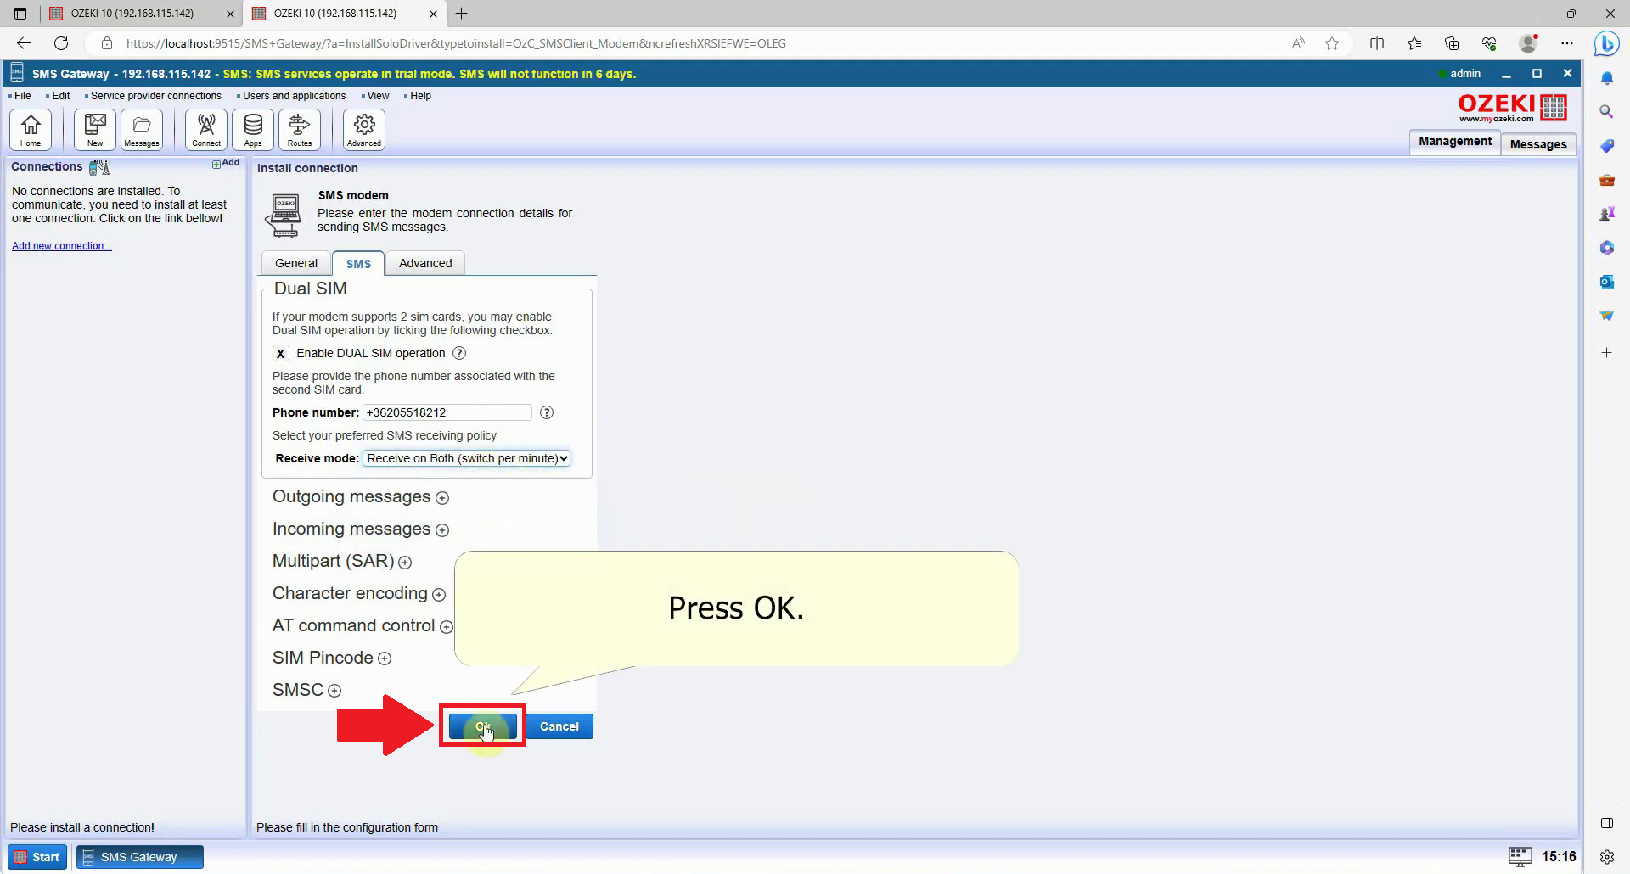
Task: Open sidebar Outlook icon
Action: click(x=1606, y=282)
